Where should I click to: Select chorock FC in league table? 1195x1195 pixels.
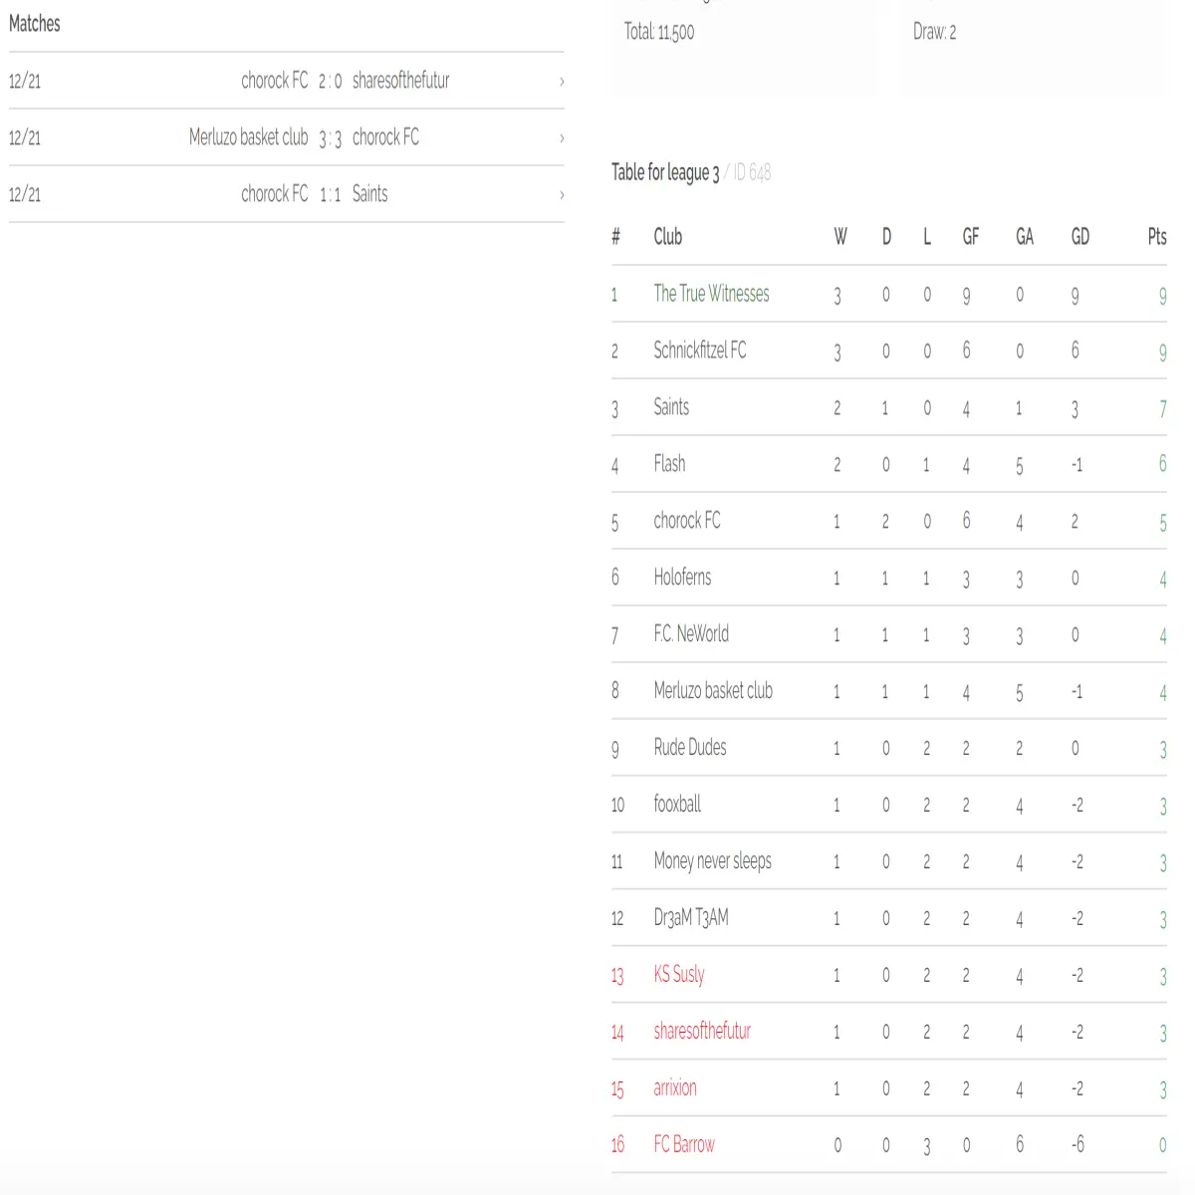click(687, 521)
